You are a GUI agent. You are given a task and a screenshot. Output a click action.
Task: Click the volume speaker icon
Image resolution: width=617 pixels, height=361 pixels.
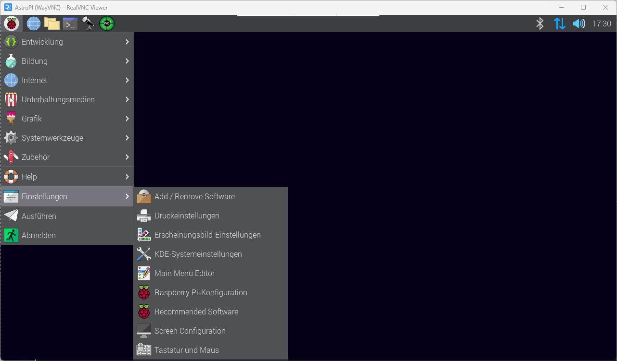[x=578, y=24]
